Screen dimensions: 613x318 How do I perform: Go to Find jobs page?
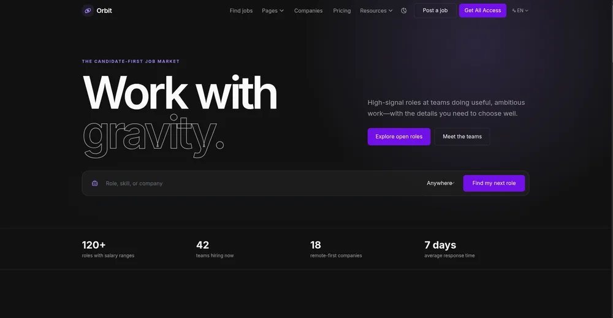point(241,10)
